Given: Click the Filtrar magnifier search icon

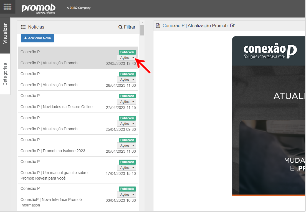Looking at the screenshot, I should click(x=120, y=27).
